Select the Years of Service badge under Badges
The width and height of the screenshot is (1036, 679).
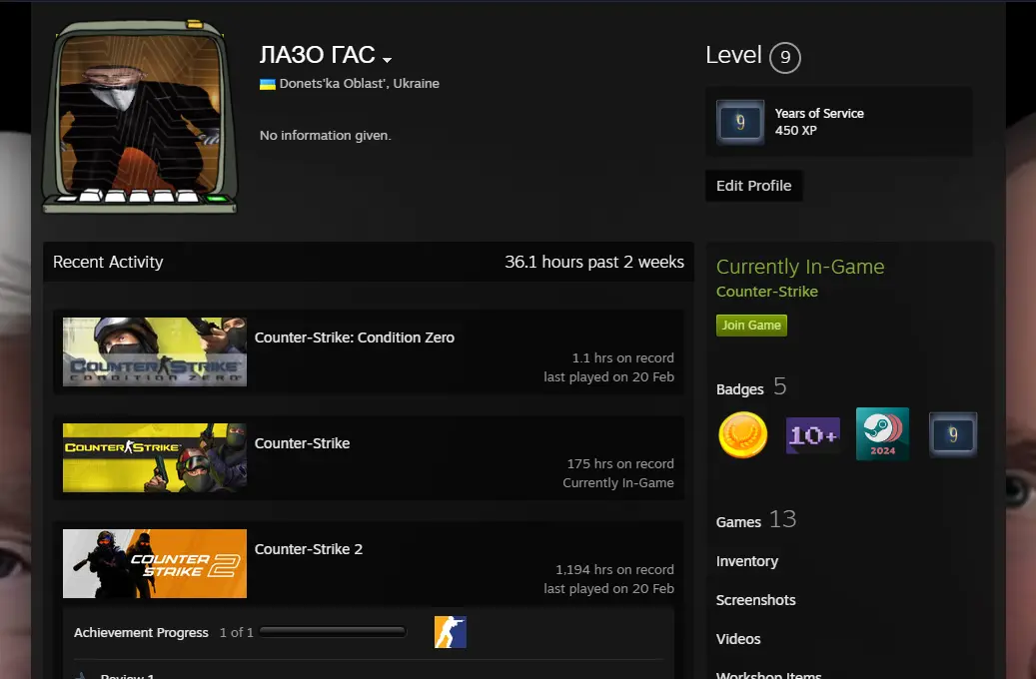point(952,434)
